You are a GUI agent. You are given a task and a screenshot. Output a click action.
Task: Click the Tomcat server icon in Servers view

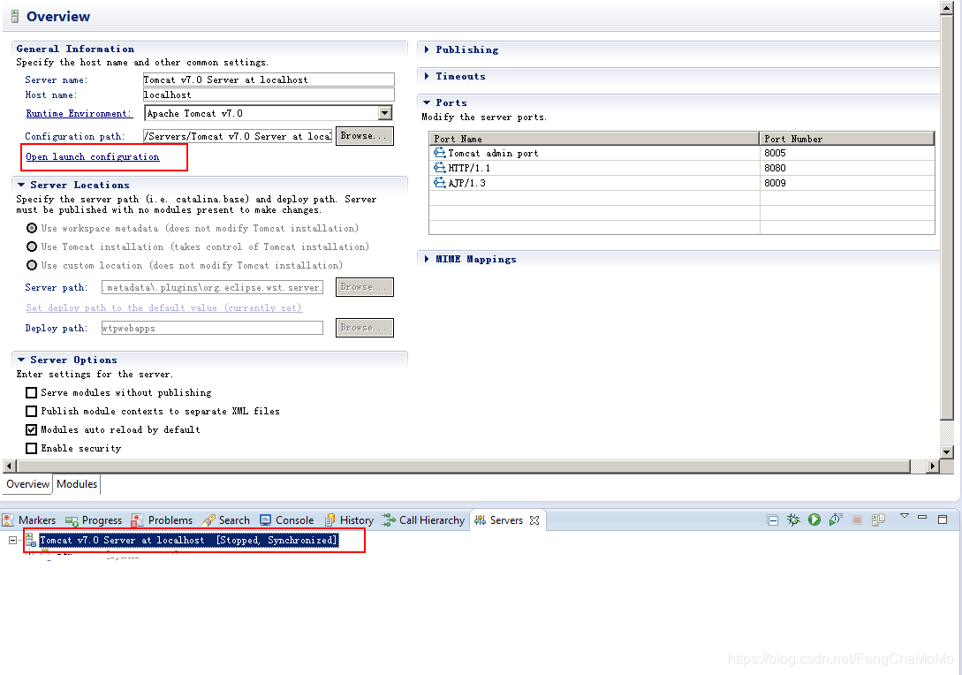point(30,540)
